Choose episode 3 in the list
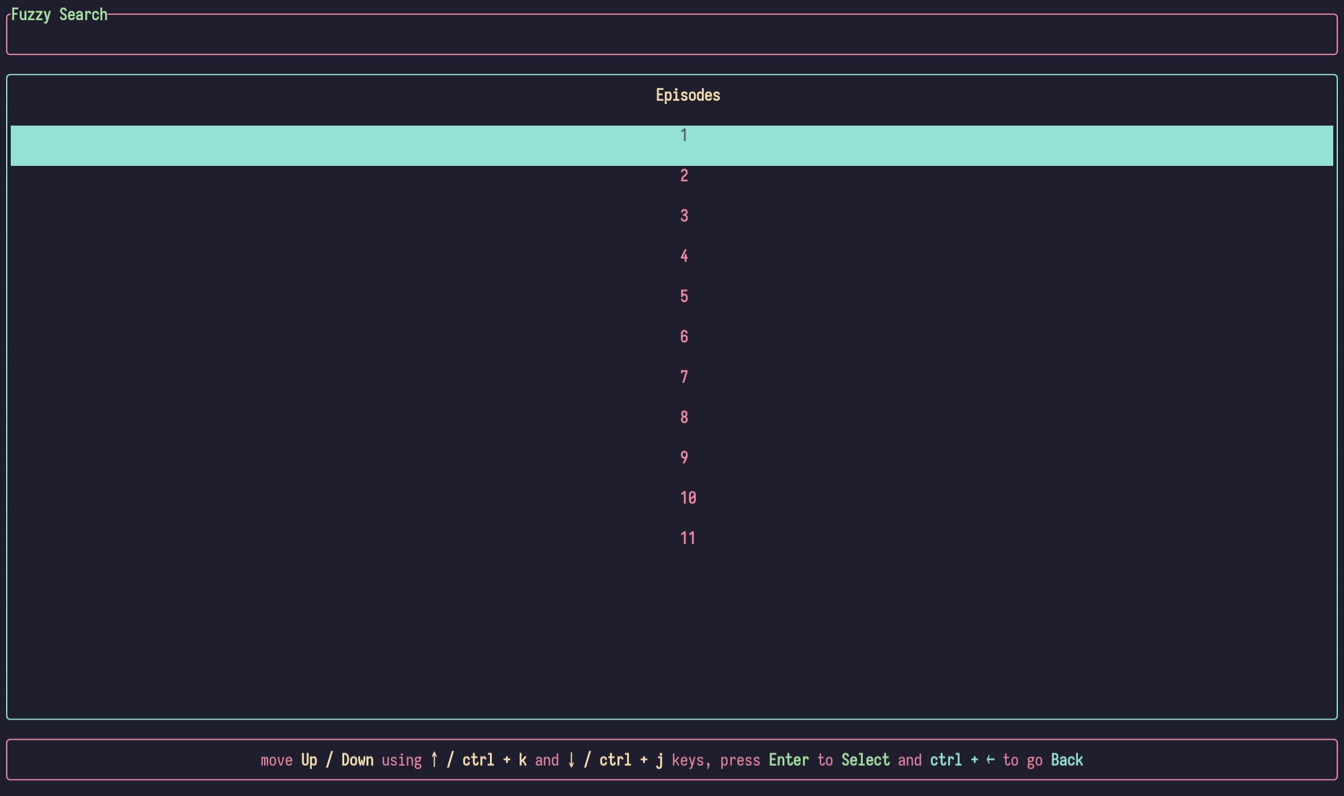The width and height of the screenshot is (1344, 796). coord(683,216)
